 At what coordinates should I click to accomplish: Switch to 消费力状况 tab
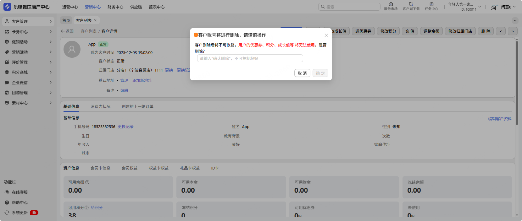point(101,107)
